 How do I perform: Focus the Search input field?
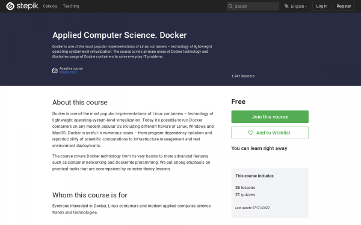(x=253, y=6)
